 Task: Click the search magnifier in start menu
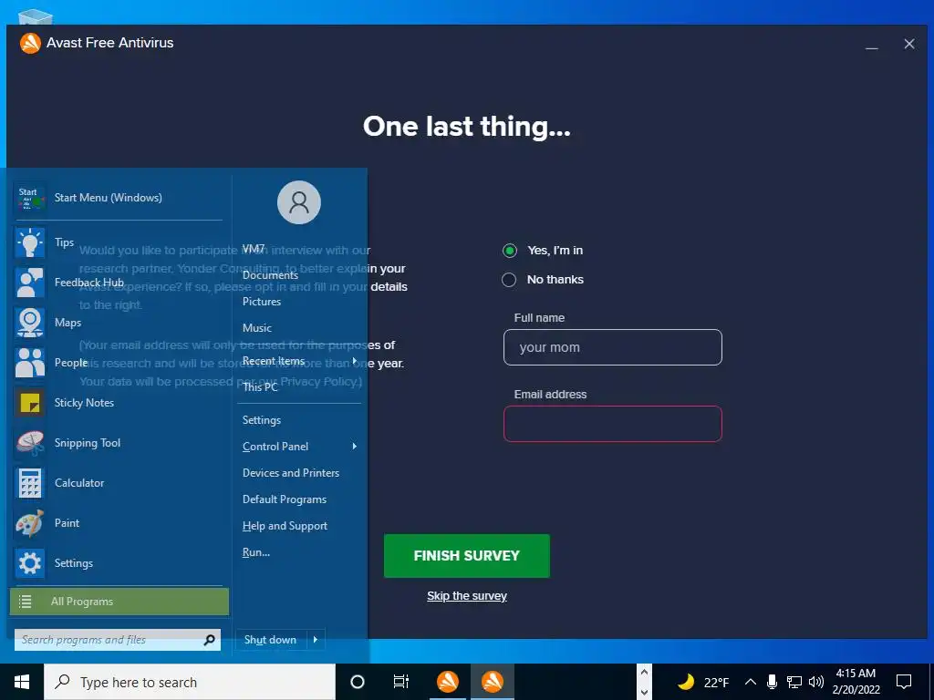click(209, 640)
